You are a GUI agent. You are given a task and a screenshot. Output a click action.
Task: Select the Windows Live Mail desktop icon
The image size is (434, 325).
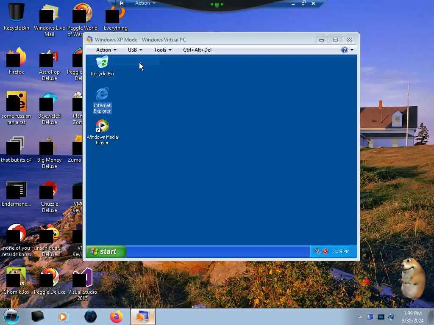click(49, 20)
